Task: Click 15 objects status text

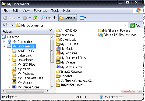Action: [x=9, y=97]
